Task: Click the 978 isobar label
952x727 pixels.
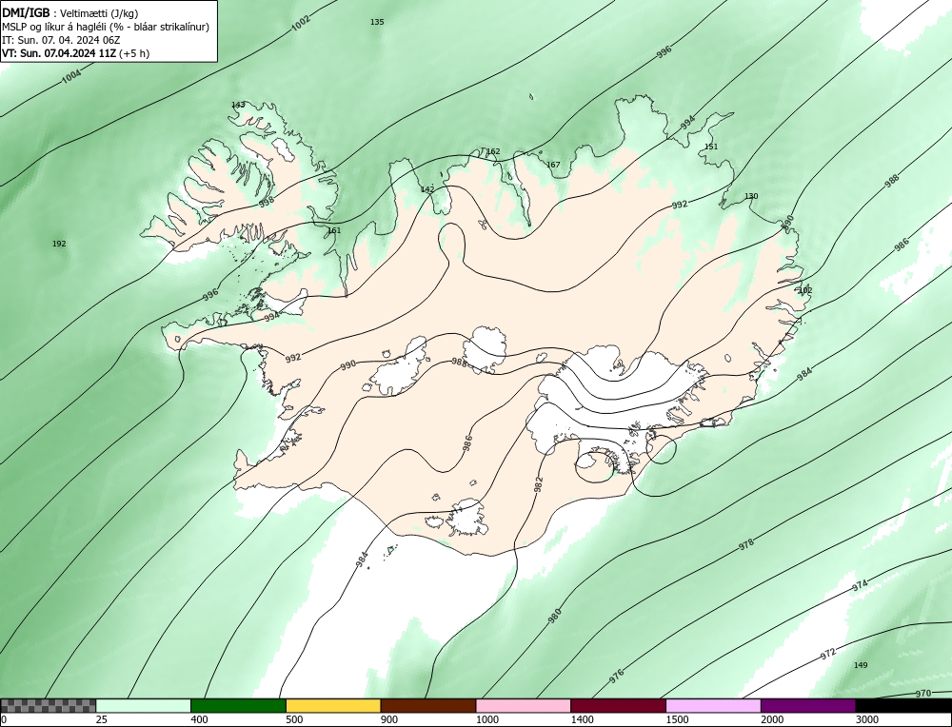Action: [x=746, y=544]
